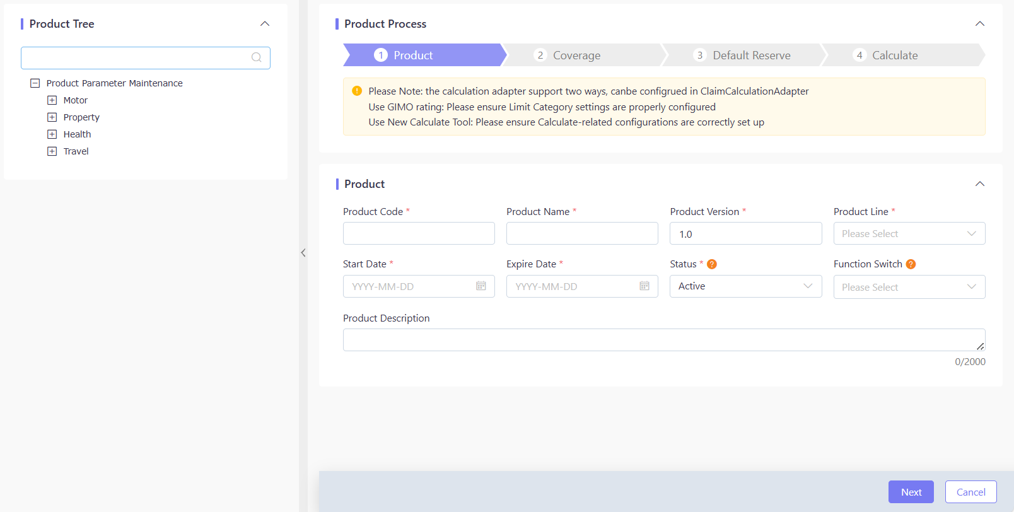Screen dimensions: 1014x512
Task: Expand the Motor tree node
Action: 52,100
